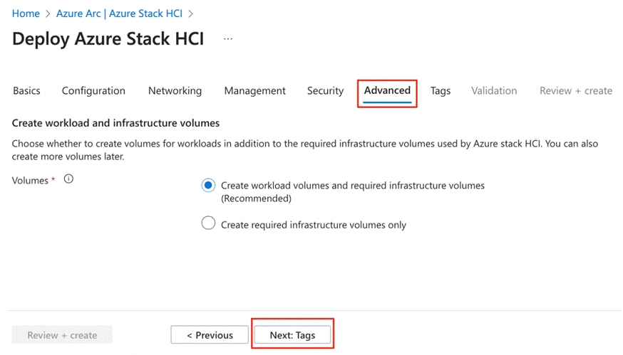
Task: Select the Validation tab
Action: [x=494, y=91]
